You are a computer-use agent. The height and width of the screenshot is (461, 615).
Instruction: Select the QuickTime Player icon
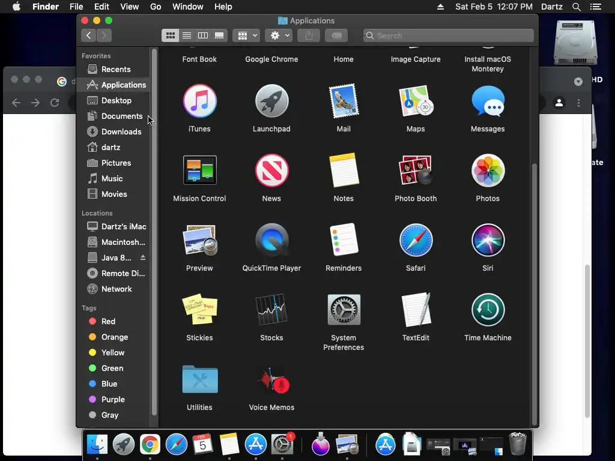pos(271,240)
